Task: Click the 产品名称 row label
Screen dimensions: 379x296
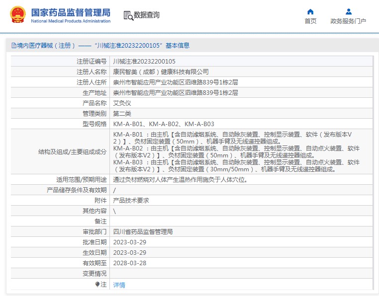Action: pos(95,103)
